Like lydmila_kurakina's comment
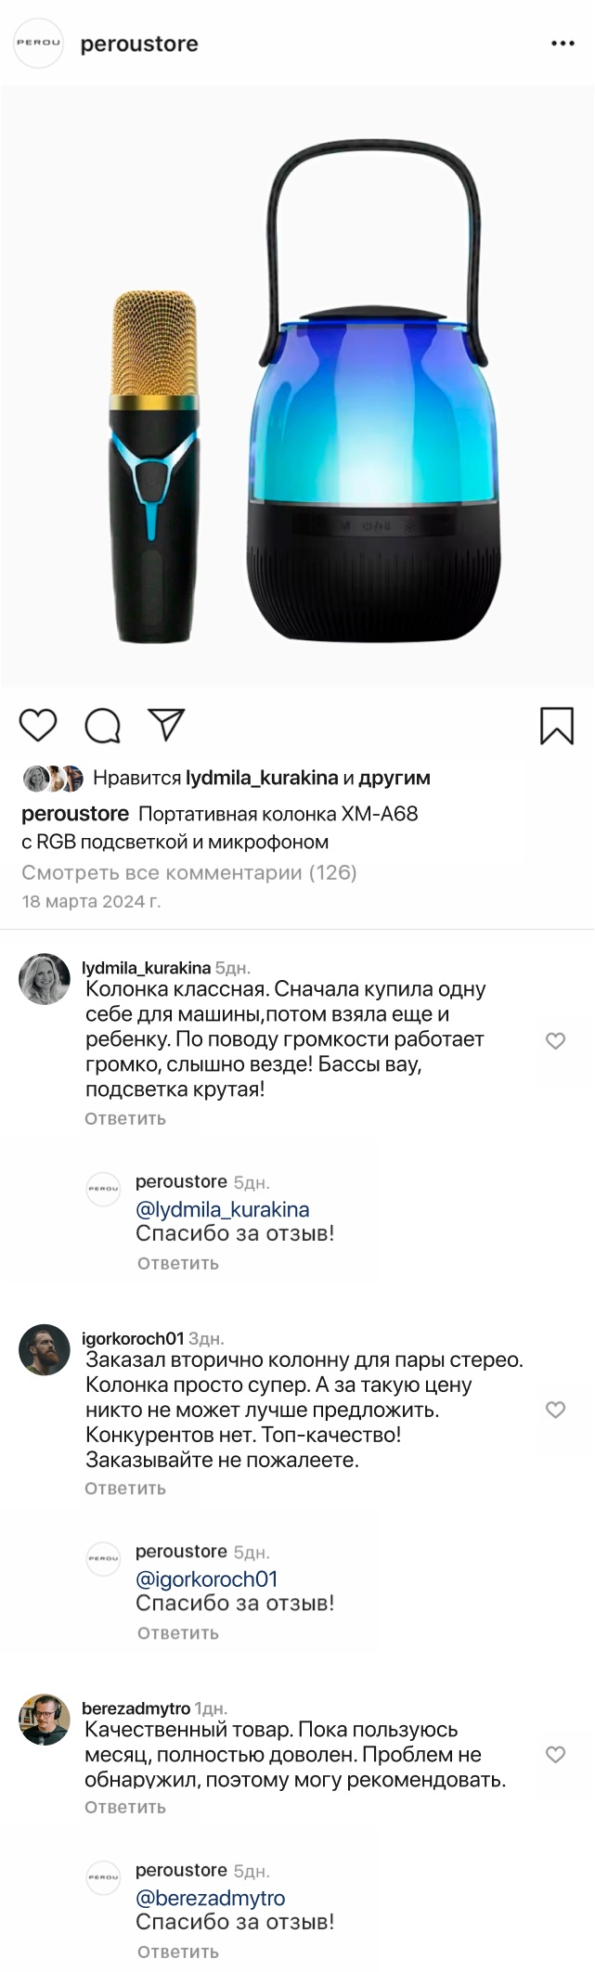The height and width of the screenshot is (1972, 595). pyautogui.click(x=555, y=1041)
